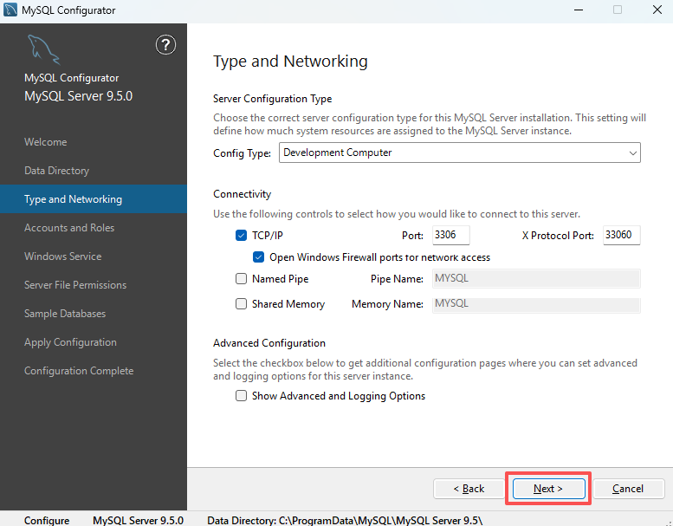Viewport: 673px width, 526px height.
Task: Toggle Open Windows Firewall ports checkbox
Action: (x=258, y=257)
